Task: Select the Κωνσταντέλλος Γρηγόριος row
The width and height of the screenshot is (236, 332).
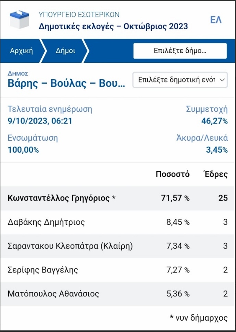Action: coord(118,198)
